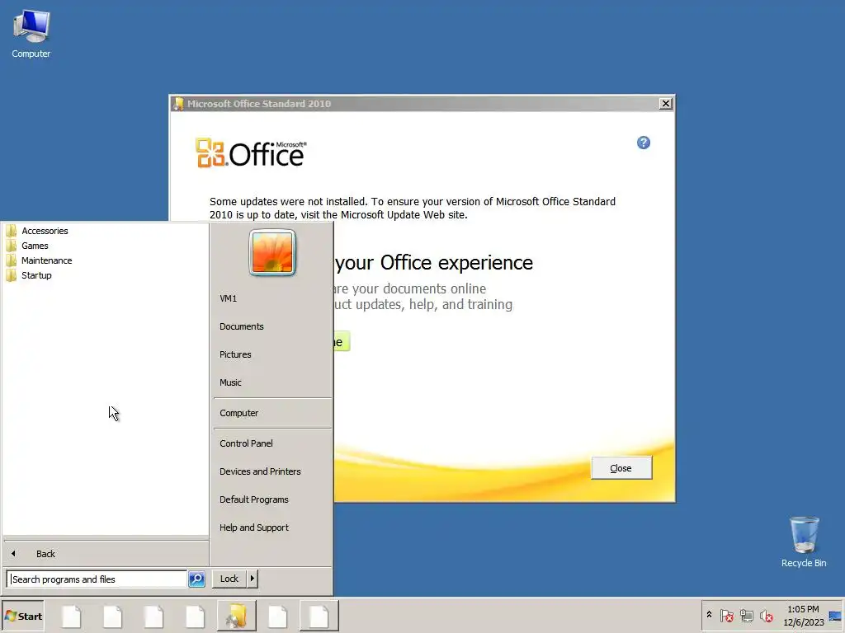845x633 pixels.
Task: Click the Accessories folder icon
Action: [x=12, y=231]
